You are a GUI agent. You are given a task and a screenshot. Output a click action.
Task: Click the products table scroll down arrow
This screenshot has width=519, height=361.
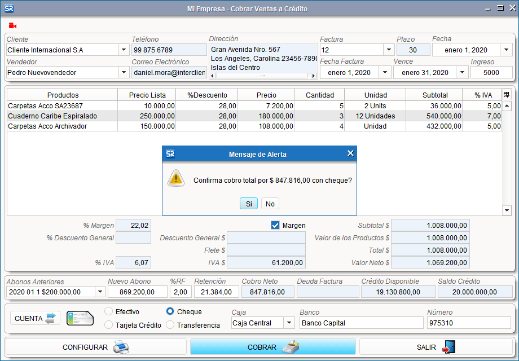pyautogui.click(x=507, y=210)
